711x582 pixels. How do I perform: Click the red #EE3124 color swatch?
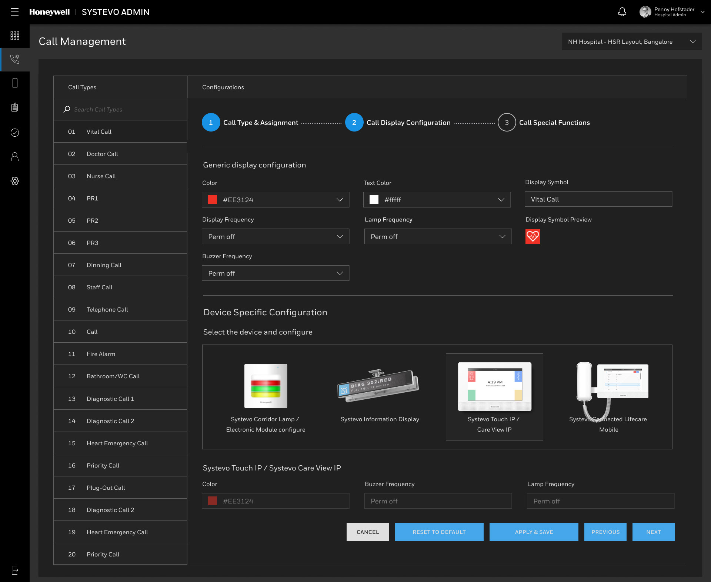(x=213, y=200)
